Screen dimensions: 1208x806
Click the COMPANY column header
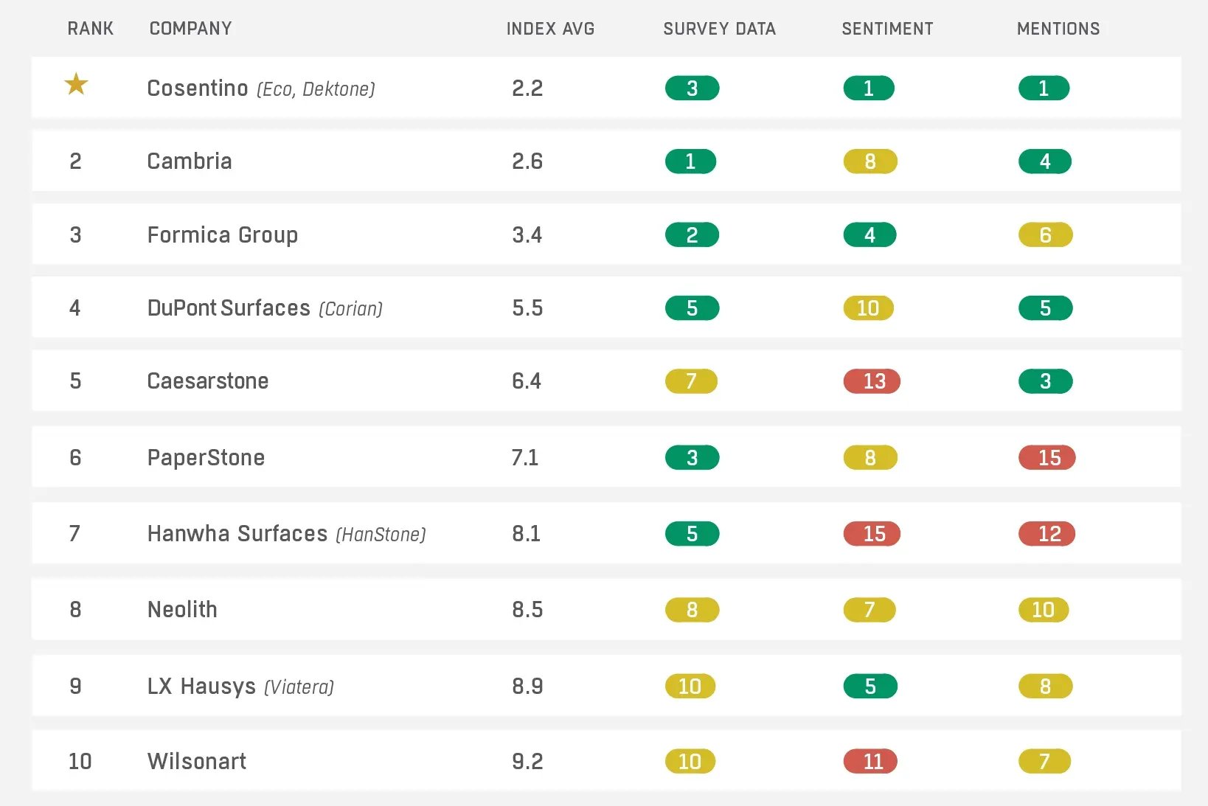click(x=190, y=29)
